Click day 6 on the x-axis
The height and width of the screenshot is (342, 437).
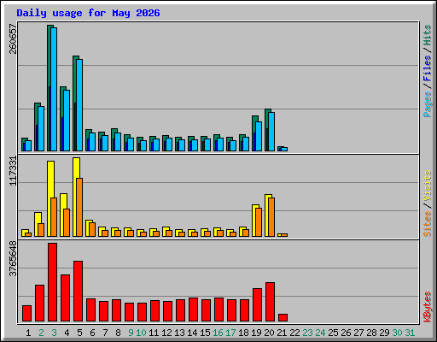point(92,333)
